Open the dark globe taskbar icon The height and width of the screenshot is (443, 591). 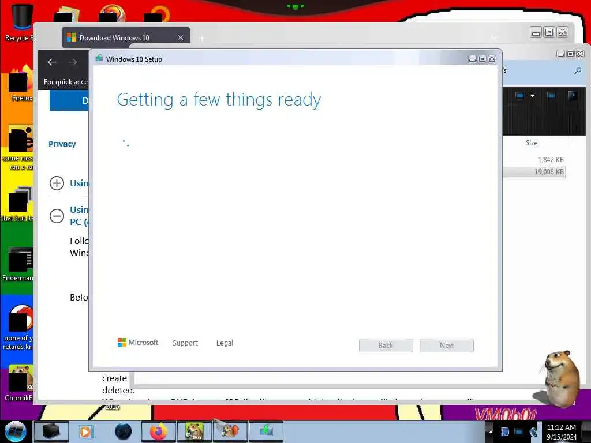coord(123,431)
